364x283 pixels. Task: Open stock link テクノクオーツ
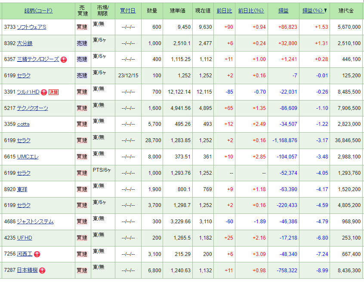(33, 108)
